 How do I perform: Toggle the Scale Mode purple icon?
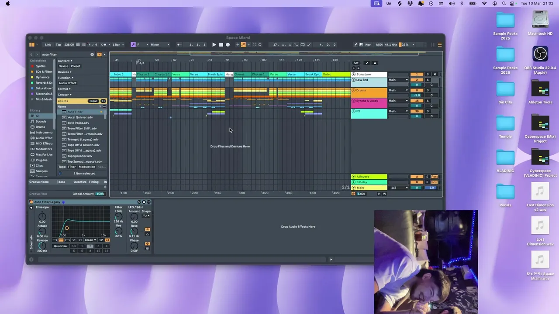[x=133, y=44]
